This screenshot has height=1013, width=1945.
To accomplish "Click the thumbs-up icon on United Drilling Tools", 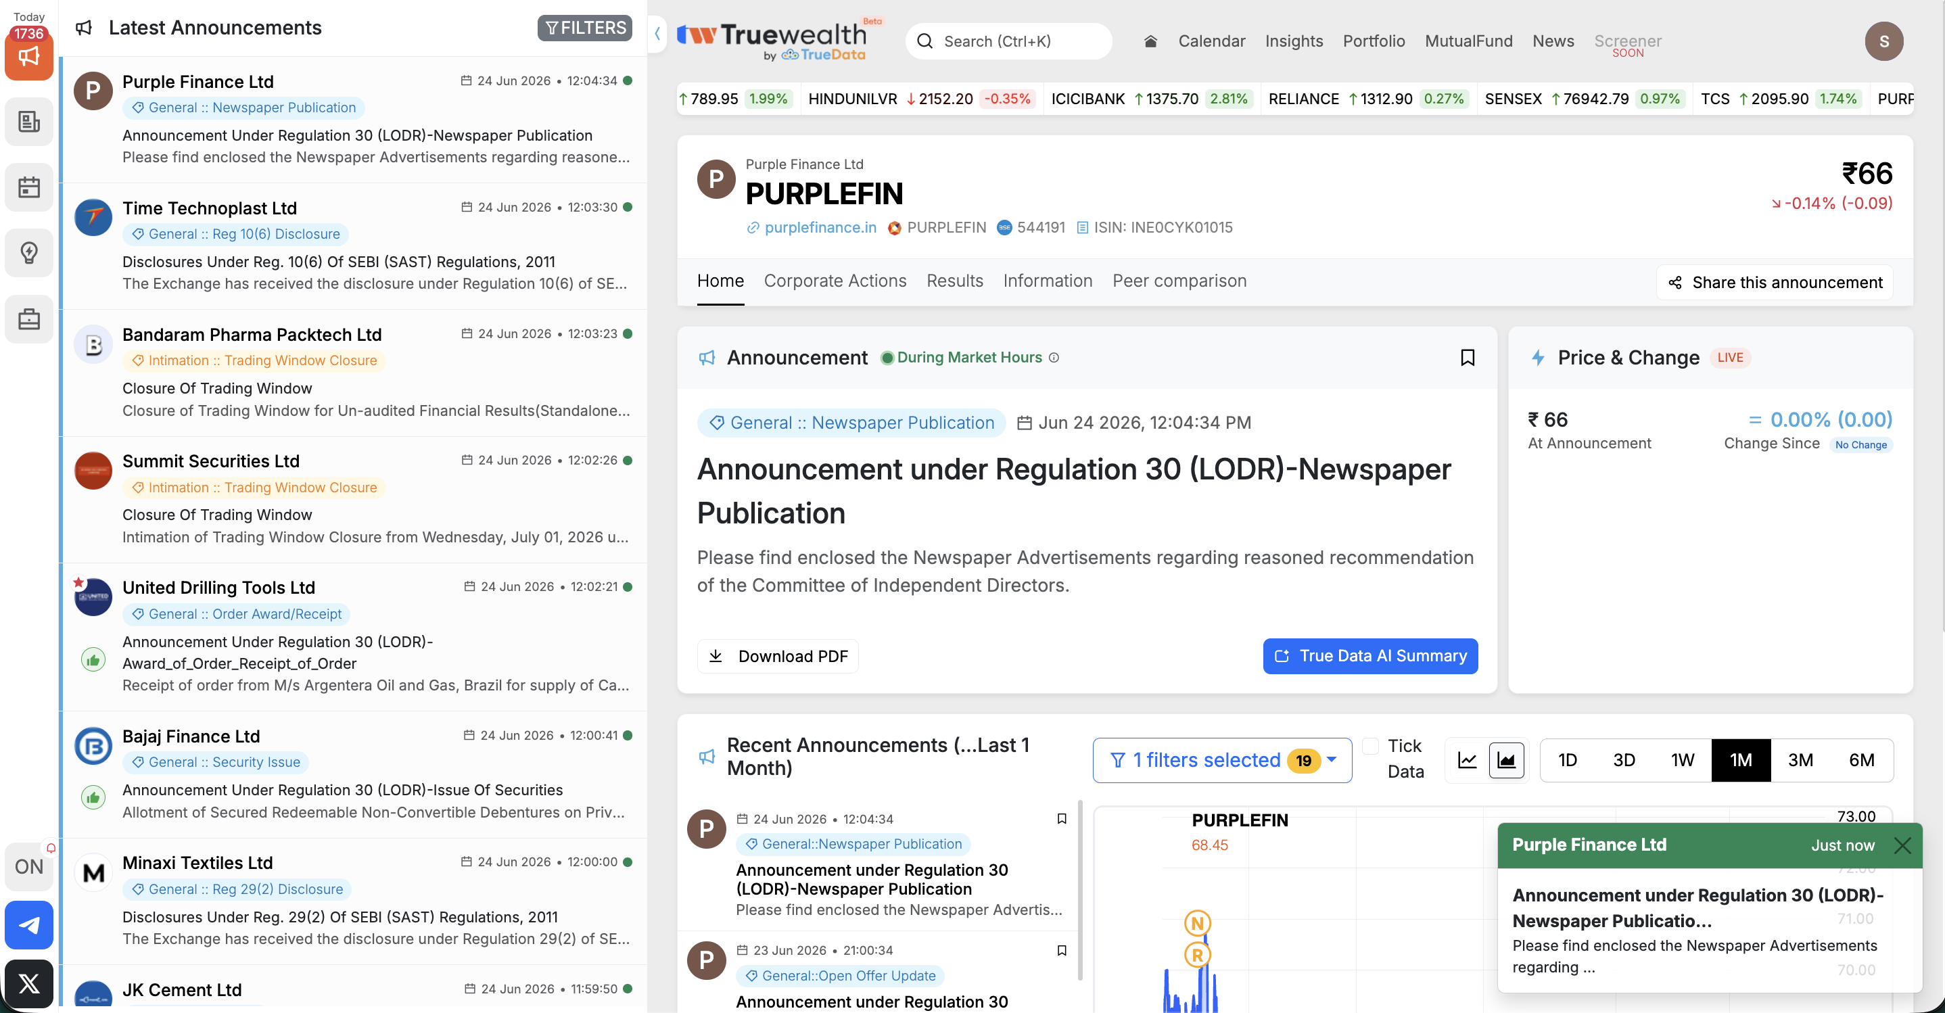I will click(x=93, y=661).
